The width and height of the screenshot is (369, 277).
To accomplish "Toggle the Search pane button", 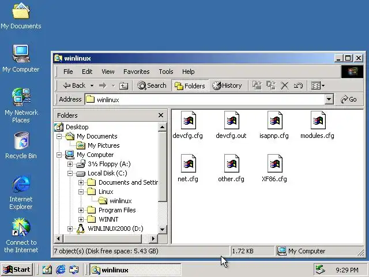I will 152,85.
